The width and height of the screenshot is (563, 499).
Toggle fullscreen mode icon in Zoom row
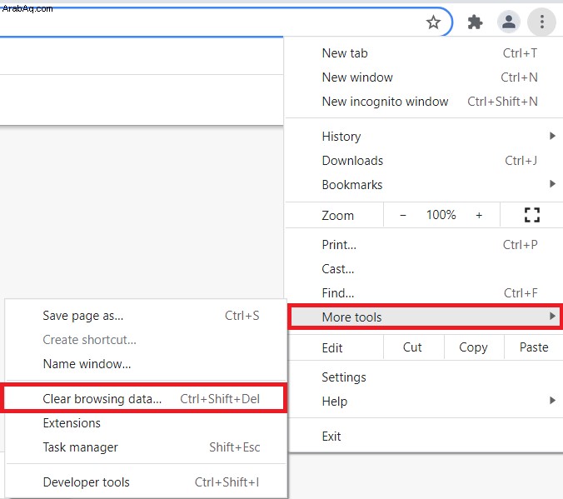click(x=531, y=215)
